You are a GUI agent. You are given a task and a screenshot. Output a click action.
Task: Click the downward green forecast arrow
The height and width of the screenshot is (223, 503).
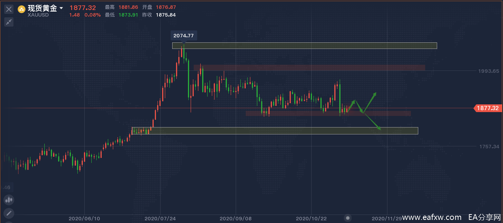(x=372, y=121)
